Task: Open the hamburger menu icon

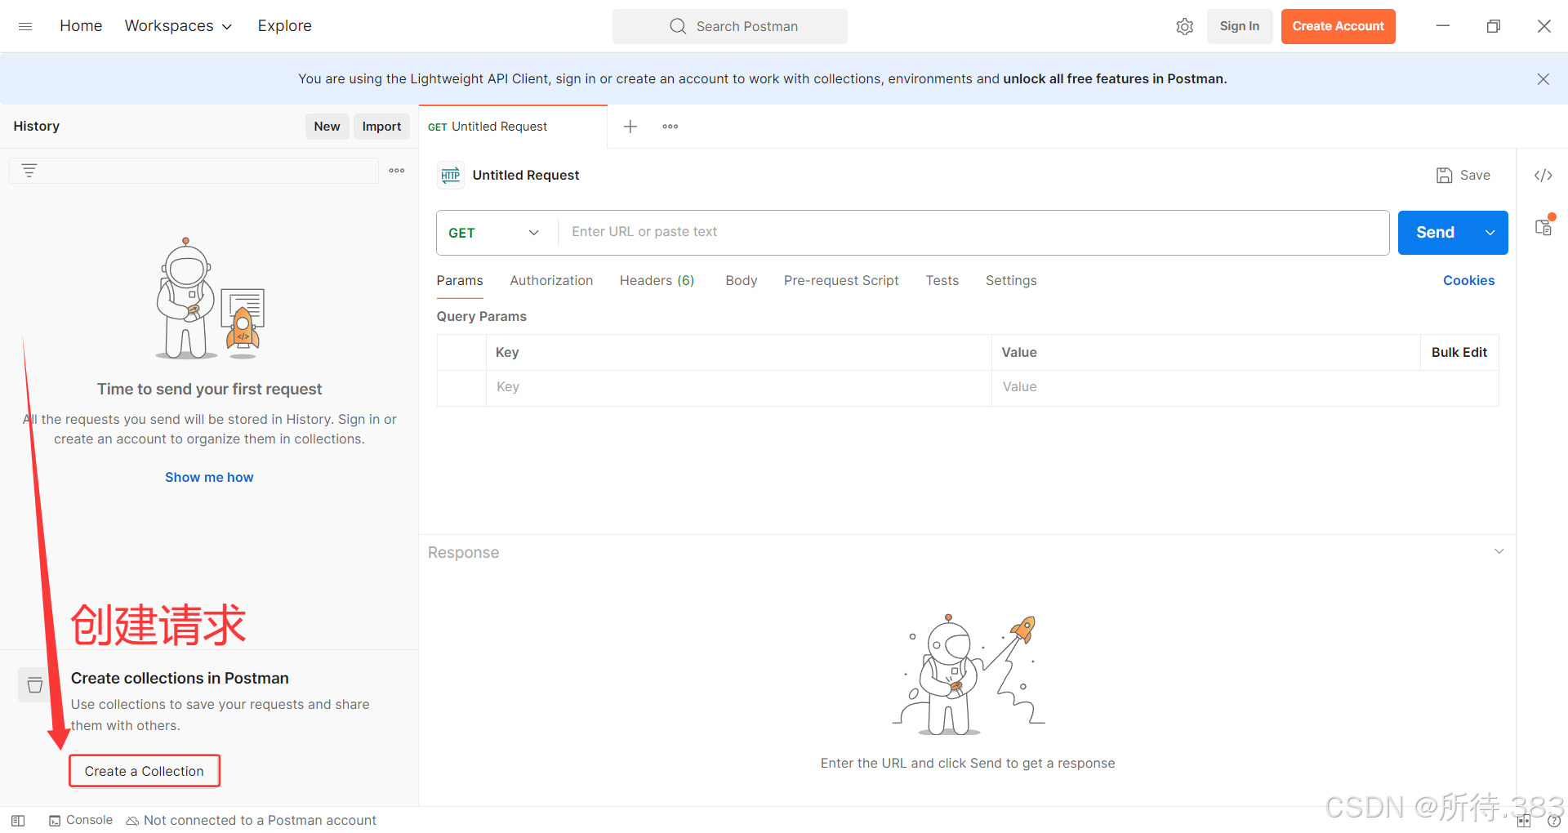Action: 25,26
